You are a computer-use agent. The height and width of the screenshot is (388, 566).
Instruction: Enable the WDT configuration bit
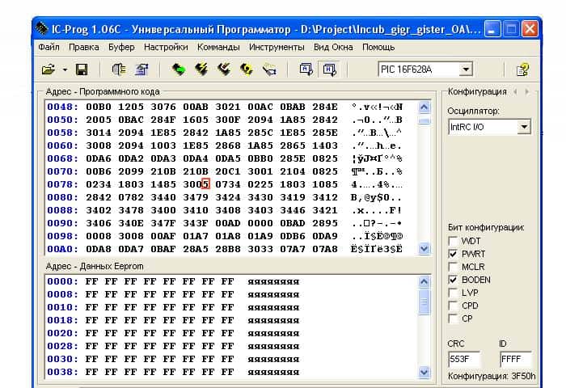click(453, 241)
